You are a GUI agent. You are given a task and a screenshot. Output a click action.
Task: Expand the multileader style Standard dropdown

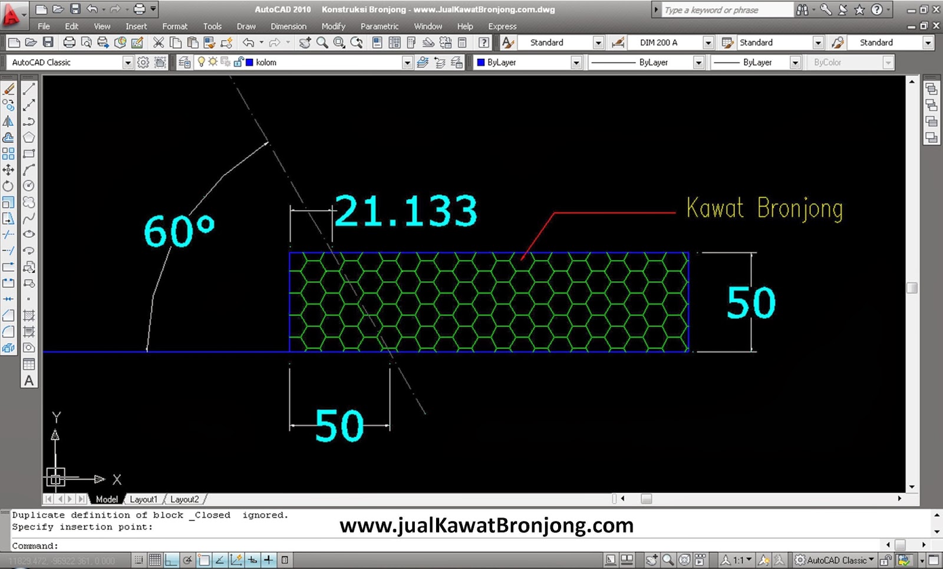tap(928, 42)
